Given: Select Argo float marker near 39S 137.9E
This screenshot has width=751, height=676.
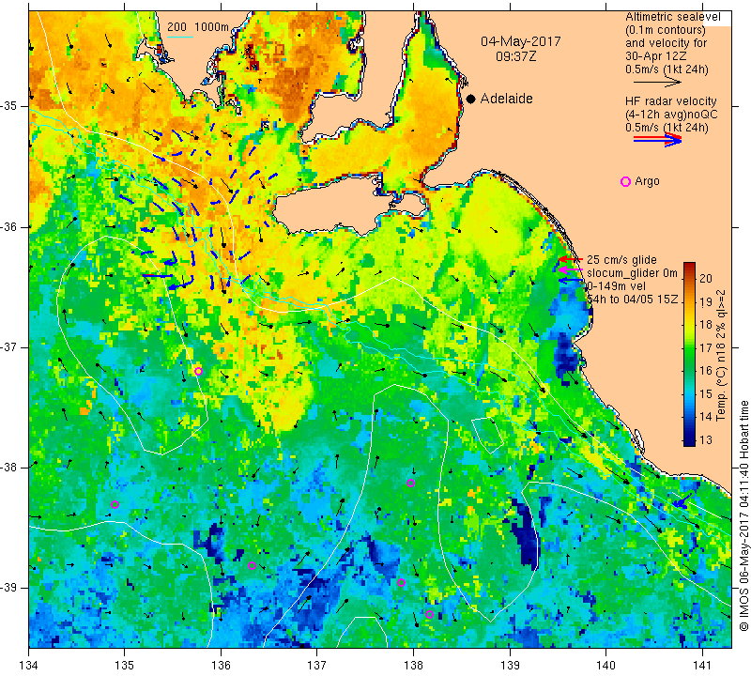Looking at the screenshot, I should click(402, 582).
